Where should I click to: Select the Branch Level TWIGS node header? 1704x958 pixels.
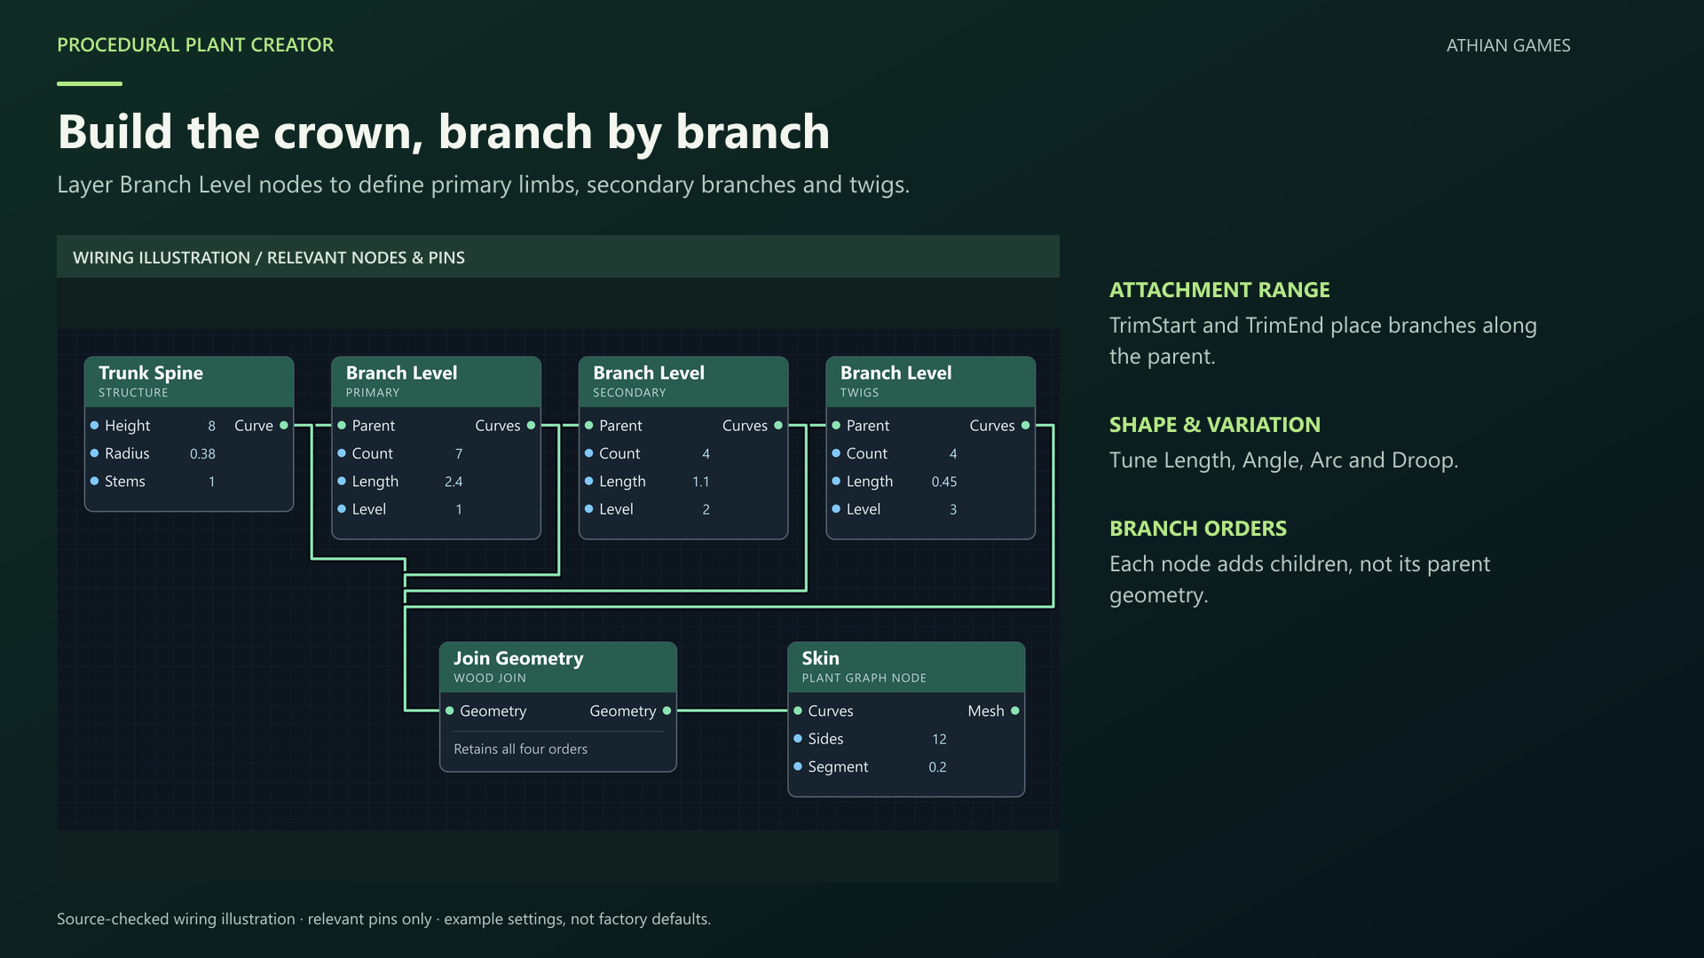[930, 382]
